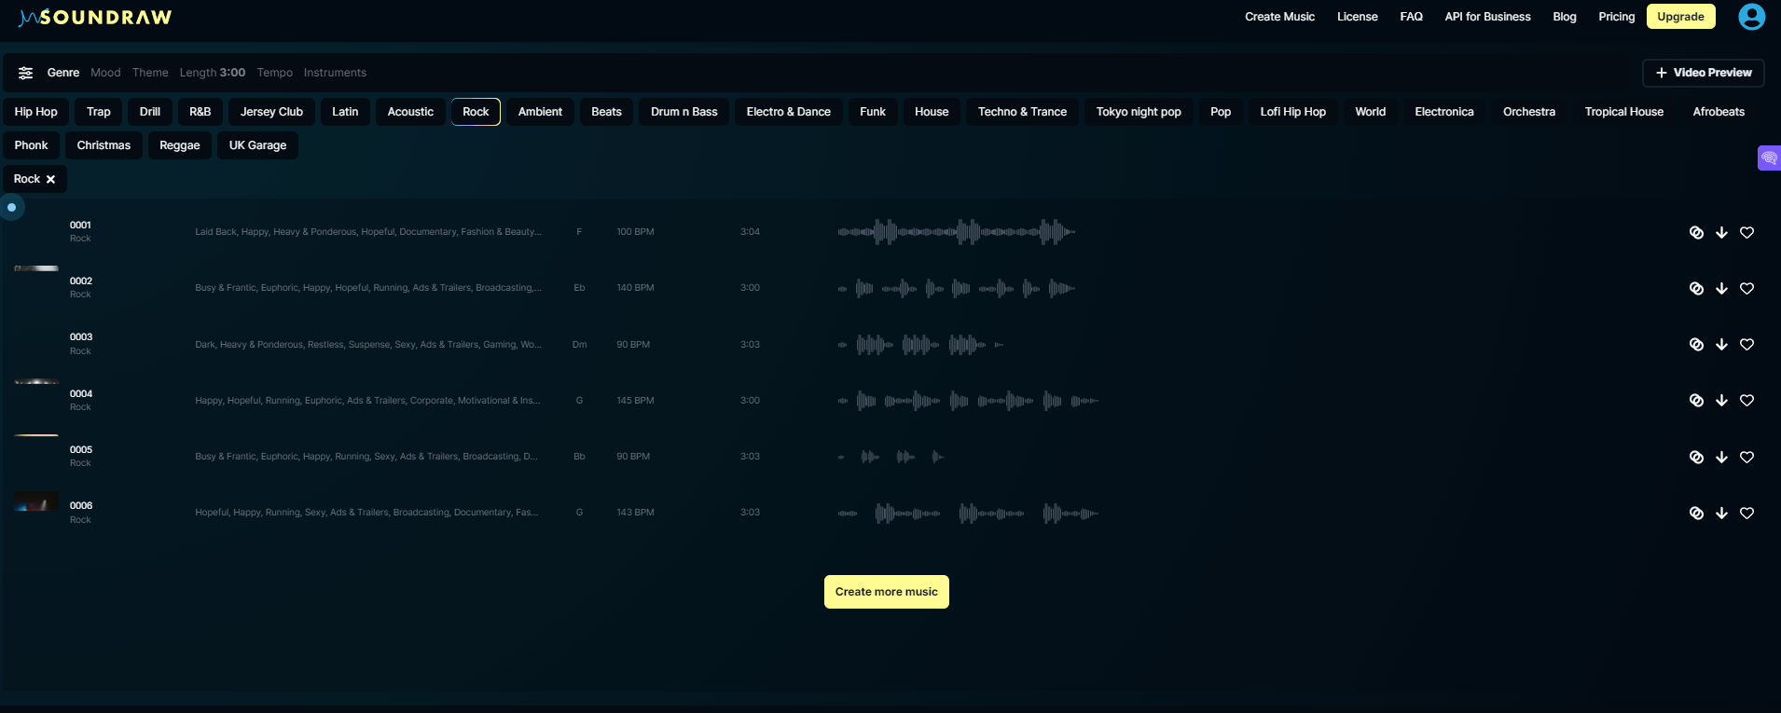Viewport: 1781px width, 713px height.
Task: Copy the share link for track 0003
Action: [x=1696, y=345]
